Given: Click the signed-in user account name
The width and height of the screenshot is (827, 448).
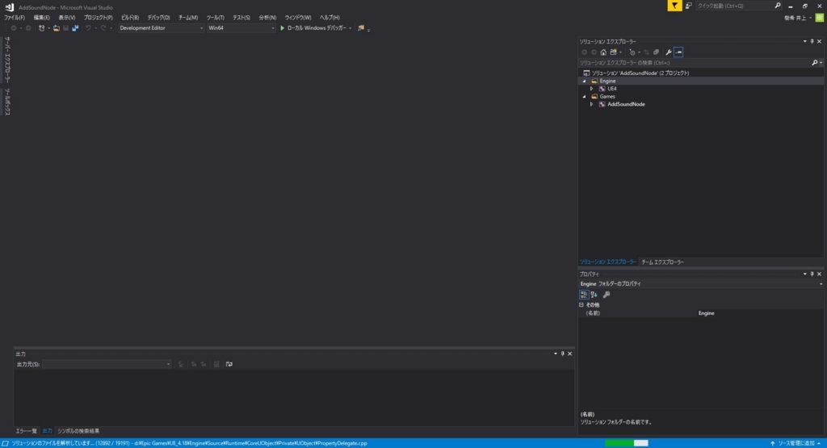Looking at the screenshot, I should pyautogui.click(x=796, y=18).
